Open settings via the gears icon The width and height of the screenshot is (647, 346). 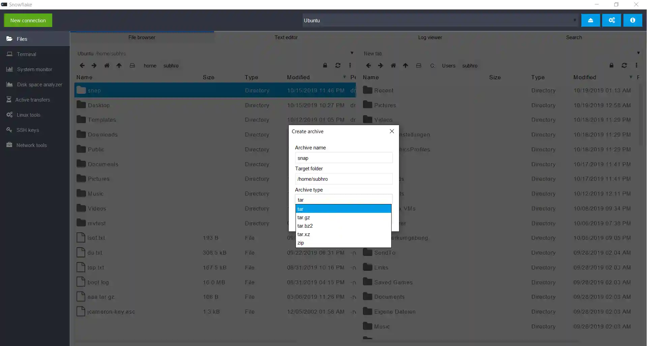[x=611, y=20]
